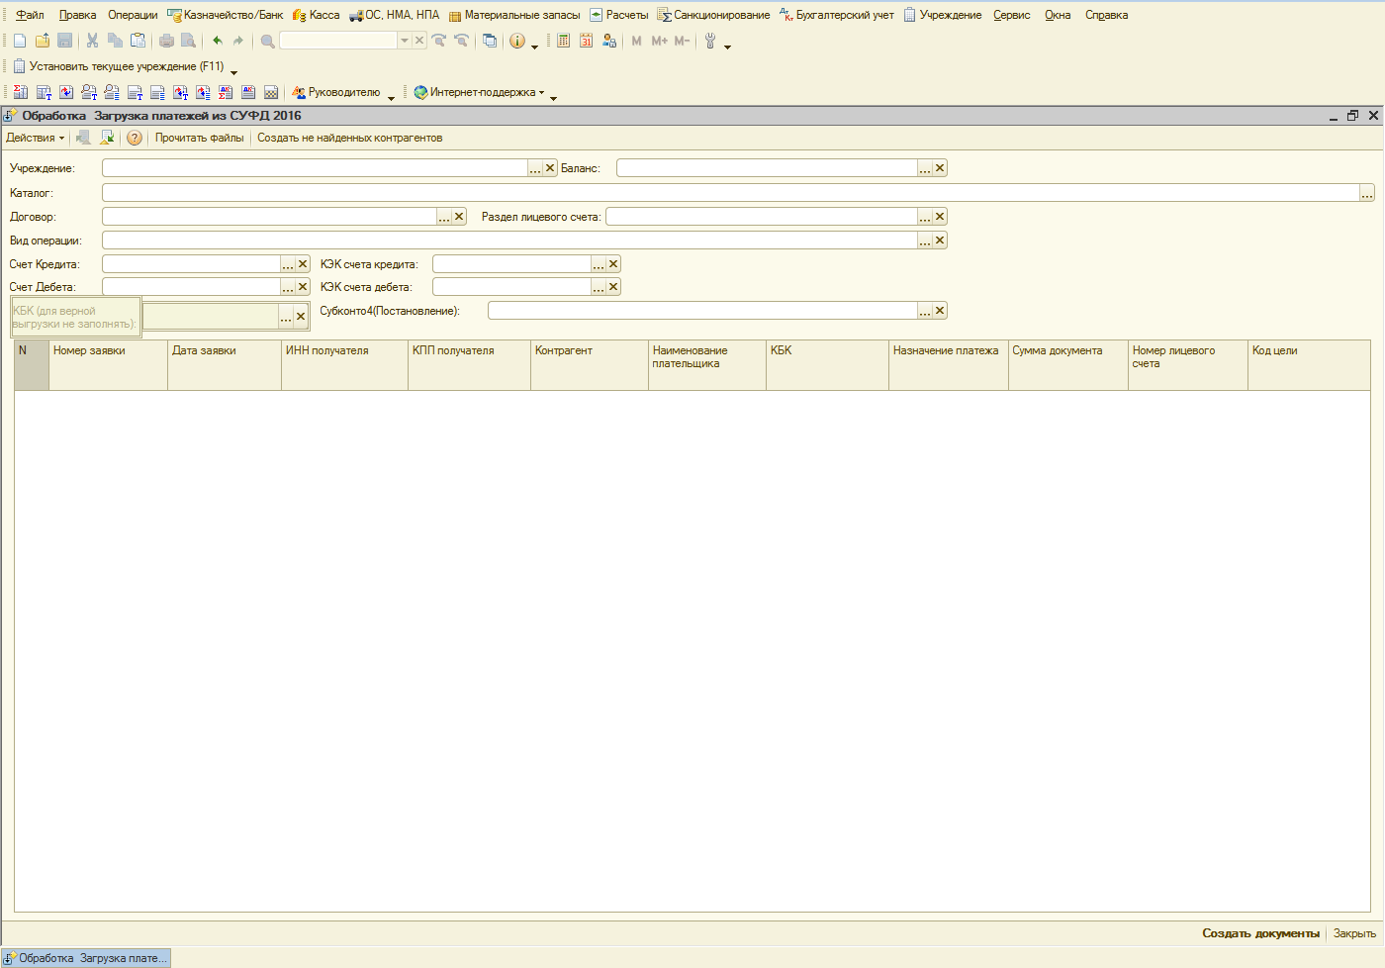Open the Материальные запасы menu
The image size is (1385, 968).
click(514, 15)
